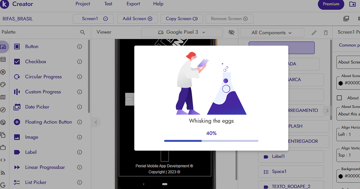Select TEXTO_RODAPE_2 in component tree
The image size is (360, 189).
[291, 186]
